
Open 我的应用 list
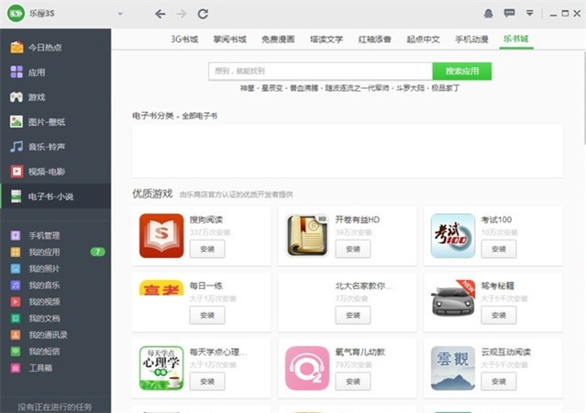click(x=44, y=252)
